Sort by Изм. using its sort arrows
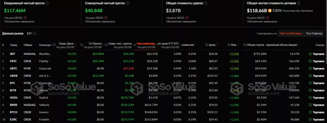The image size is (327, 123). click(238, 45)
